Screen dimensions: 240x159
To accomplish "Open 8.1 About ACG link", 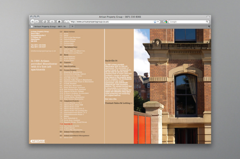I will [66, 134].
